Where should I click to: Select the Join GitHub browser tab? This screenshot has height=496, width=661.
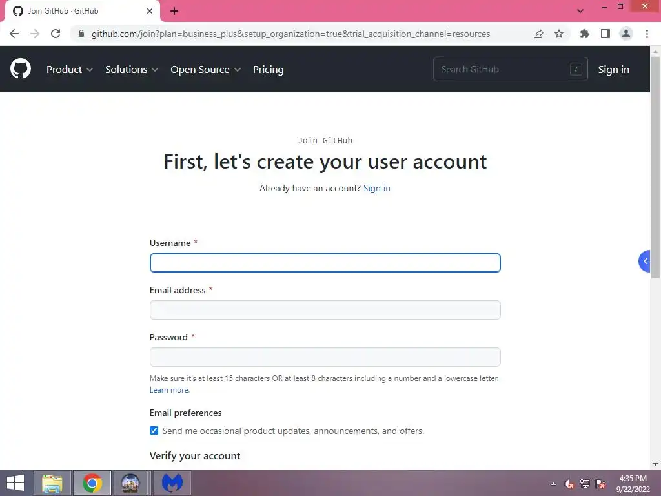point(82,12)
